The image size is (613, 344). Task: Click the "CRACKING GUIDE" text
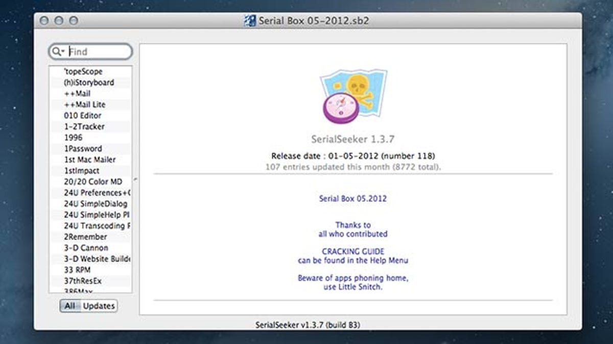point(353,252)
